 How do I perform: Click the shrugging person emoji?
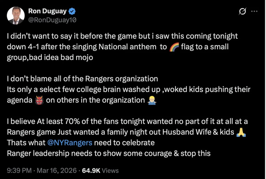coord(151,101)
